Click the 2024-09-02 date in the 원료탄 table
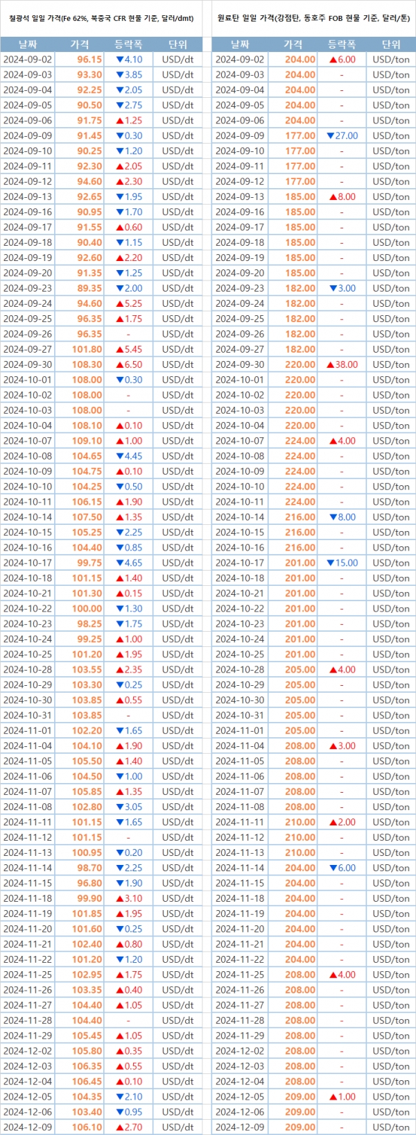This screenshot has height=1135, width=416. 240,60
